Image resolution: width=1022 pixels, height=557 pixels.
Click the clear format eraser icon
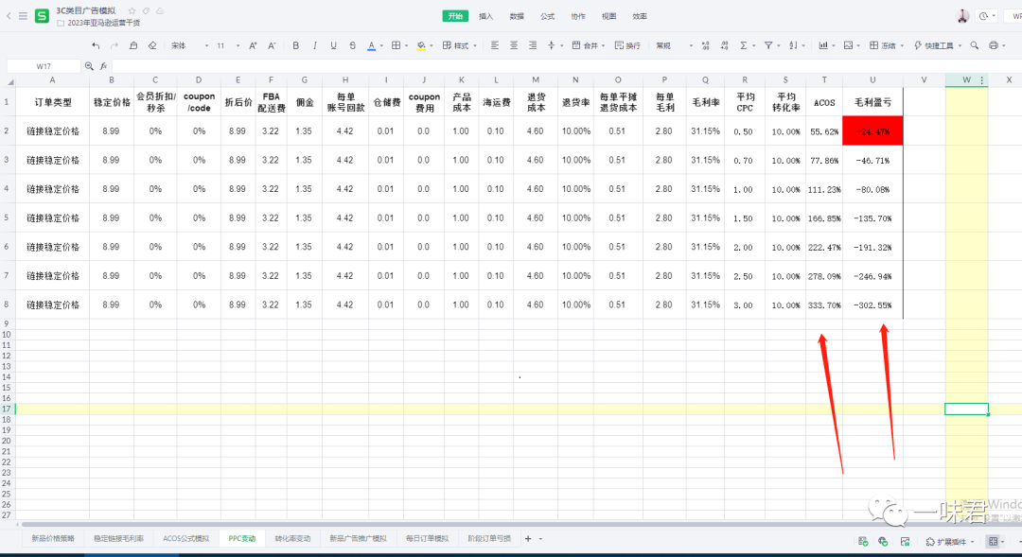tap(152, 45)
